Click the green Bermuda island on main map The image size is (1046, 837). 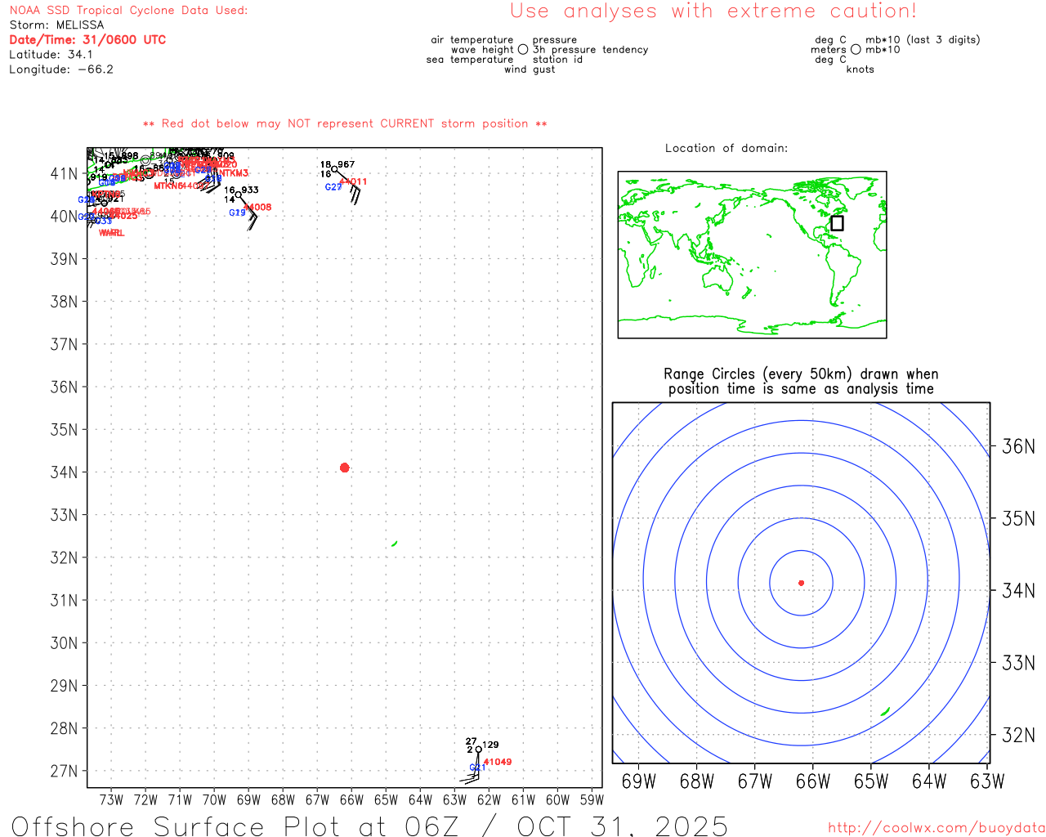(x=395, y=544)
